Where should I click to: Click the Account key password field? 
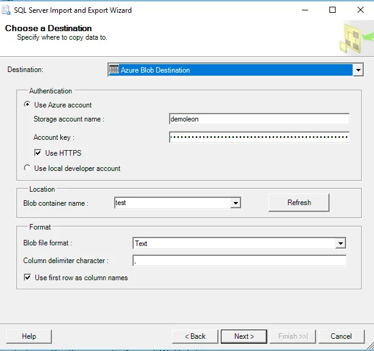tap(259, 137)
